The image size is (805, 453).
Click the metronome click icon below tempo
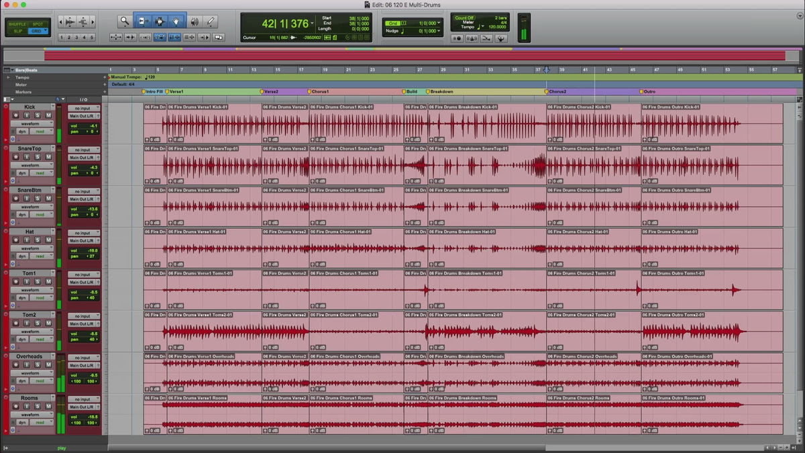coord(471,38)
